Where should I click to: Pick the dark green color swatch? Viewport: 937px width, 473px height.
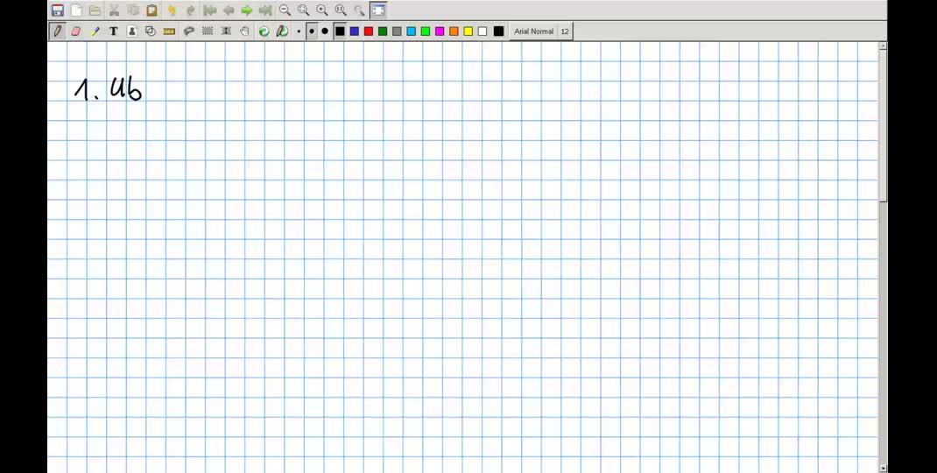pyautogui.click(x=383, y=31)
